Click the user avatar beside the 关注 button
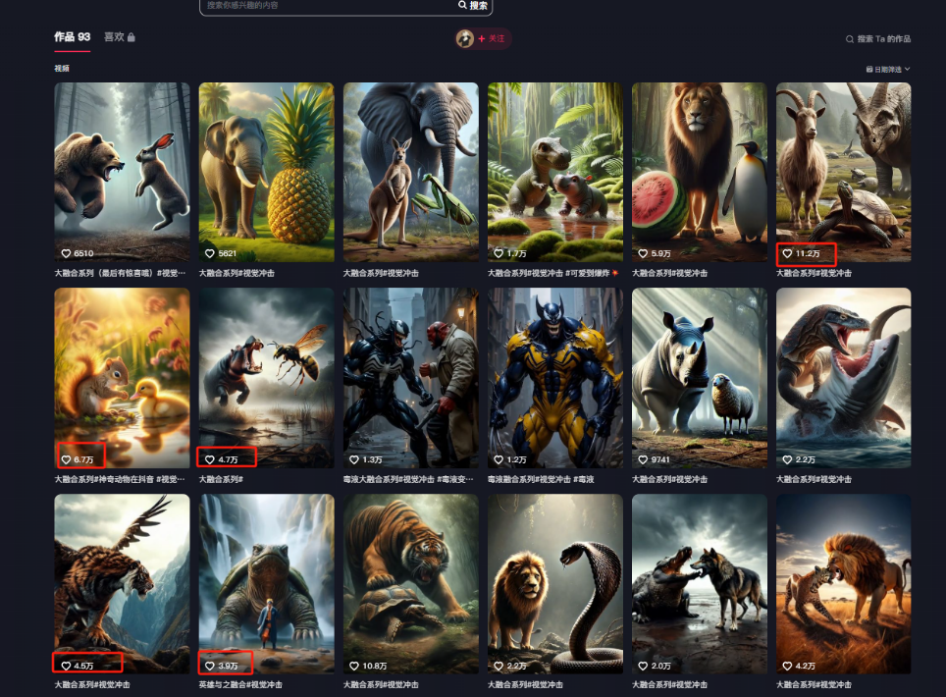 (x=465, y=38)
